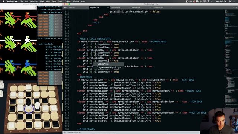The image size is (238, 134).
Task: Close the Member.lua tab
Action: (x=150, y=7)
